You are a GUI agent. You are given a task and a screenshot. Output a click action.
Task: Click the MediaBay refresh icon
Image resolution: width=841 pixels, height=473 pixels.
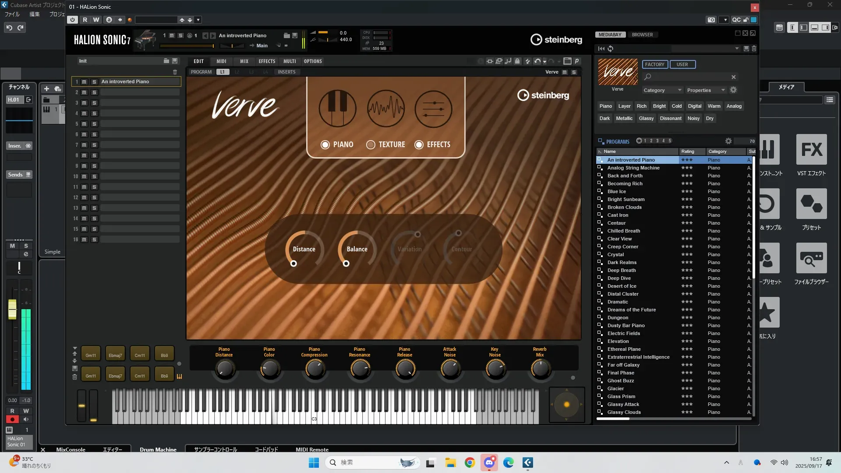[610, 49]
